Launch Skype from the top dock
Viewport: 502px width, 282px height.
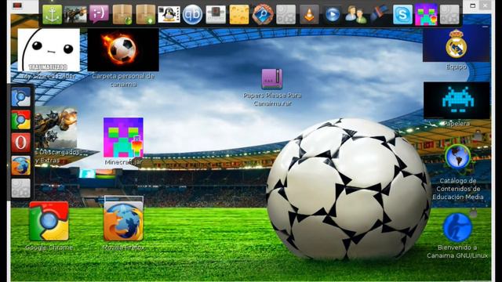(x=402, y=15)
